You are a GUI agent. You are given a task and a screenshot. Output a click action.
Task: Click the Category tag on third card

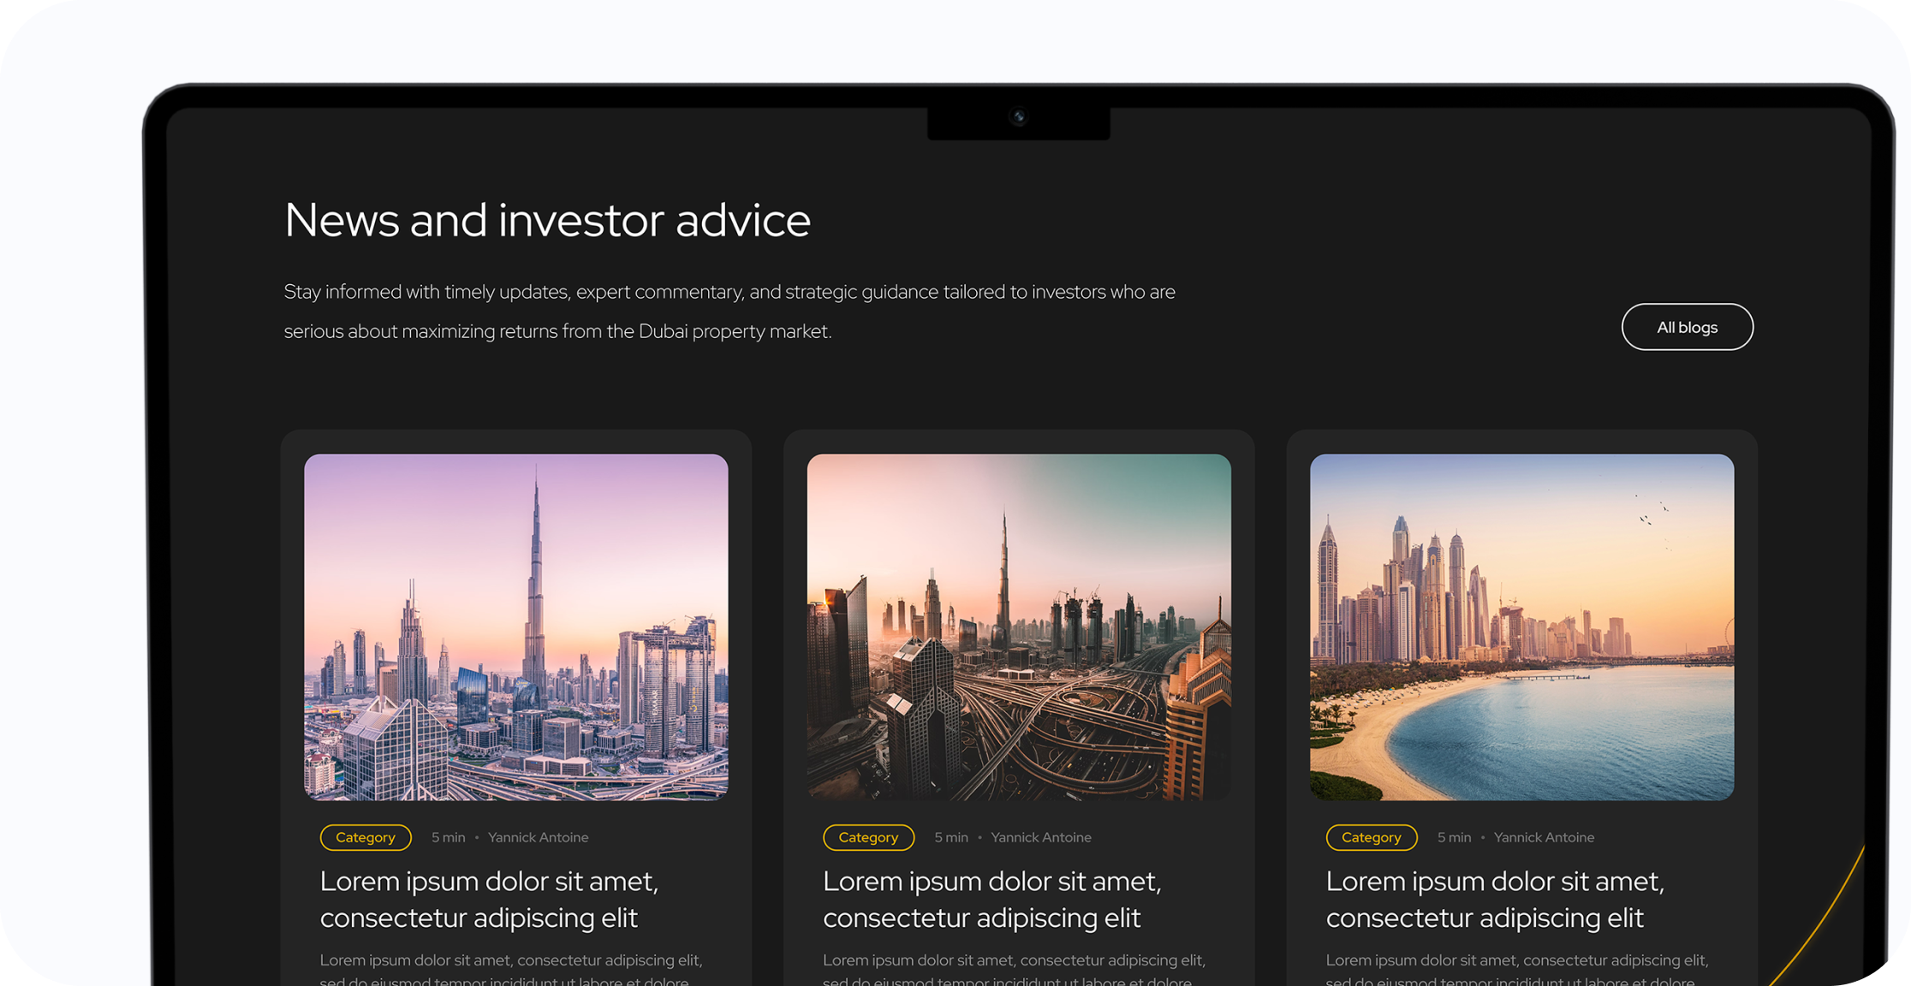[1372, 837]
